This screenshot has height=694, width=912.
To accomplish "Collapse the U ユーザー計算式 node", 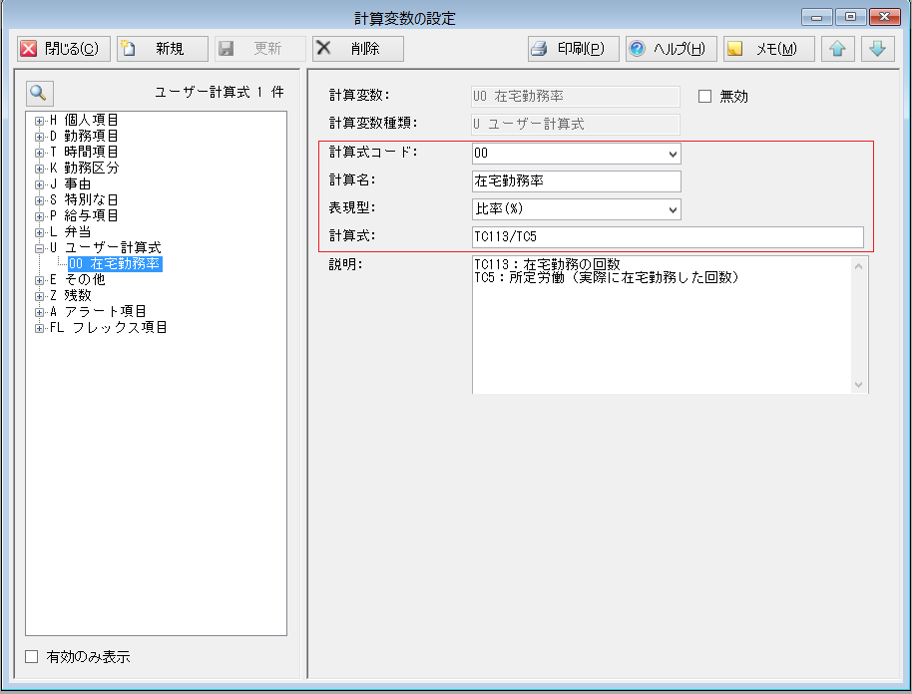I will [x=39, y=248].
